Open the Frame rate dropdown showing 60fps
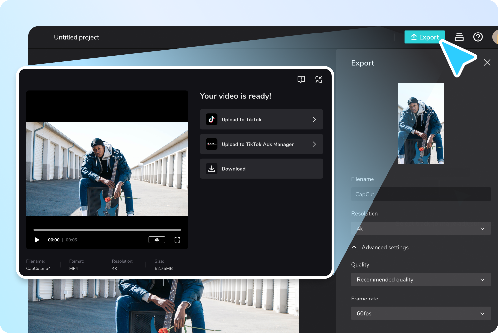 pyautogui.click(x=421, y=313)
